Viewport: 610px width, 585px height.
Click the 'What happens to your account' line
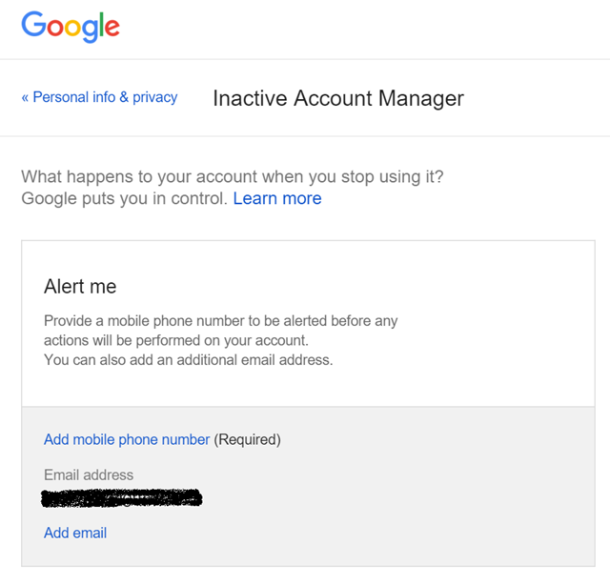tap(233, 176)
